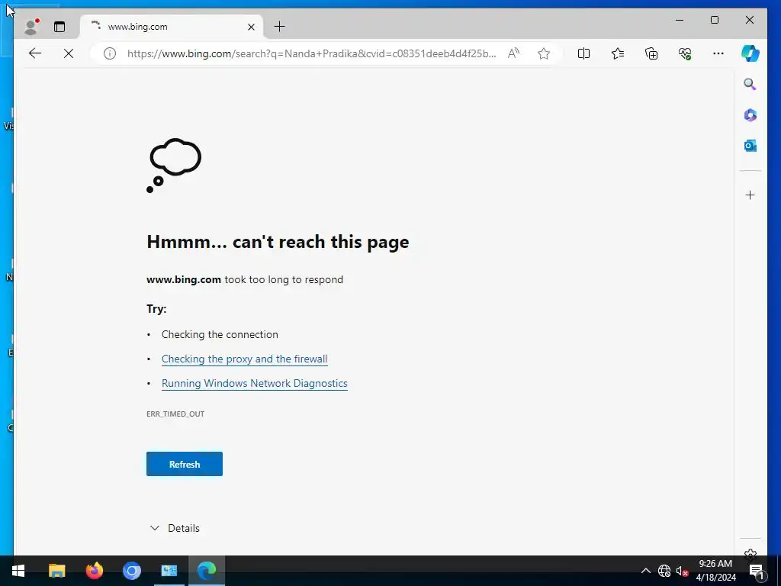
Task: Open the Windows Start menu
Action: click(x=18, y=571)
